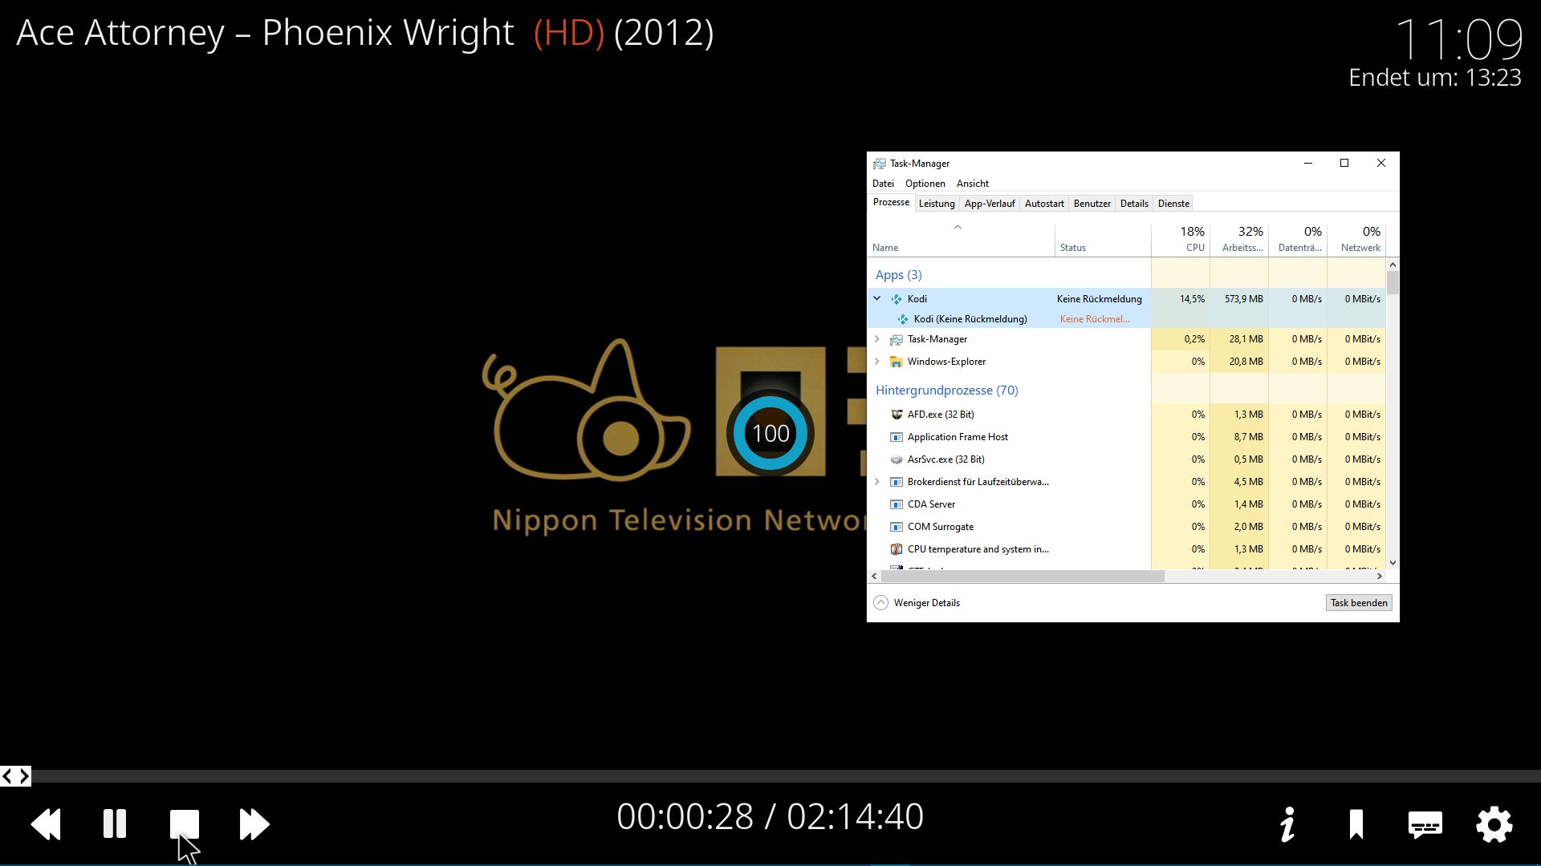Switch to the App-Verlauf tab
This screenshot has width=1541, height=866.
pyautogui.click(x=990, y=204)
